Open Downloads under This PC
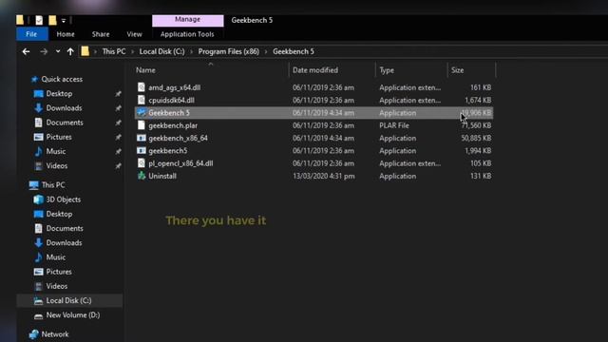Image resolution: width=608 pixels, height=342 pixels. point(64,243)
